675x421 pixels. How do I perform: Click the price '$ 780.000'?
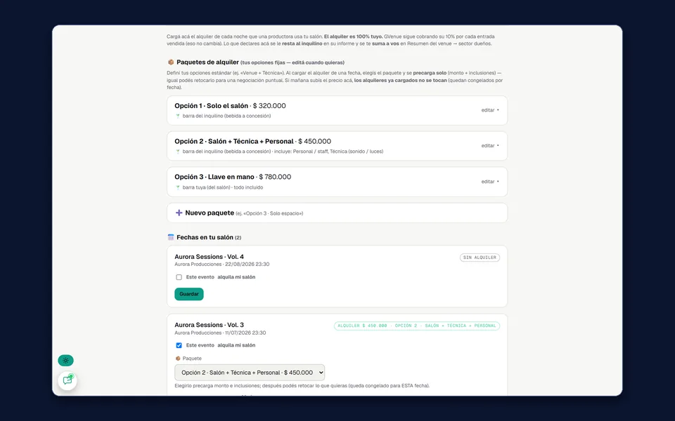pos(275,177)
